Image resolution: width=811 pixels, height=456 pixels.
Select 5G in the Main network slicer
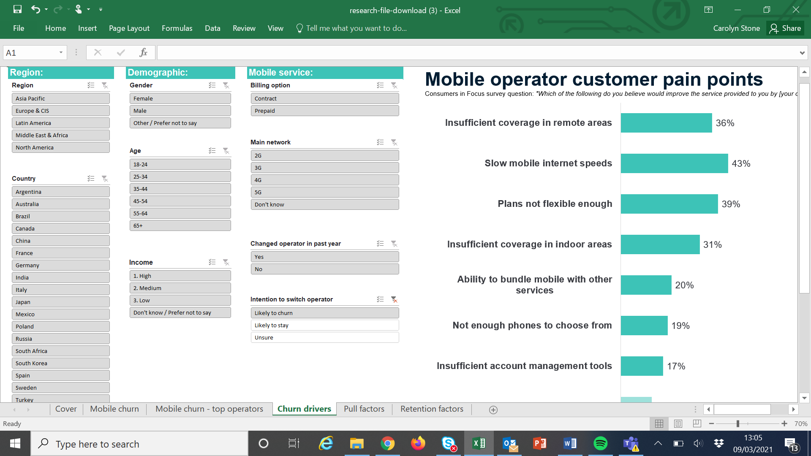coord(324,192)
